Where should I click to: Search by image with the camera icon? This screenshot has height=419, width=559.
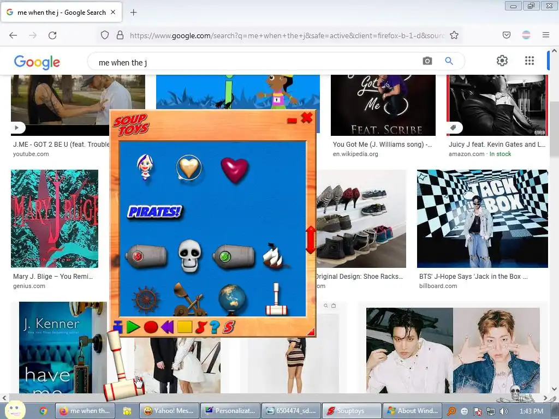click(x=427, y=61)
